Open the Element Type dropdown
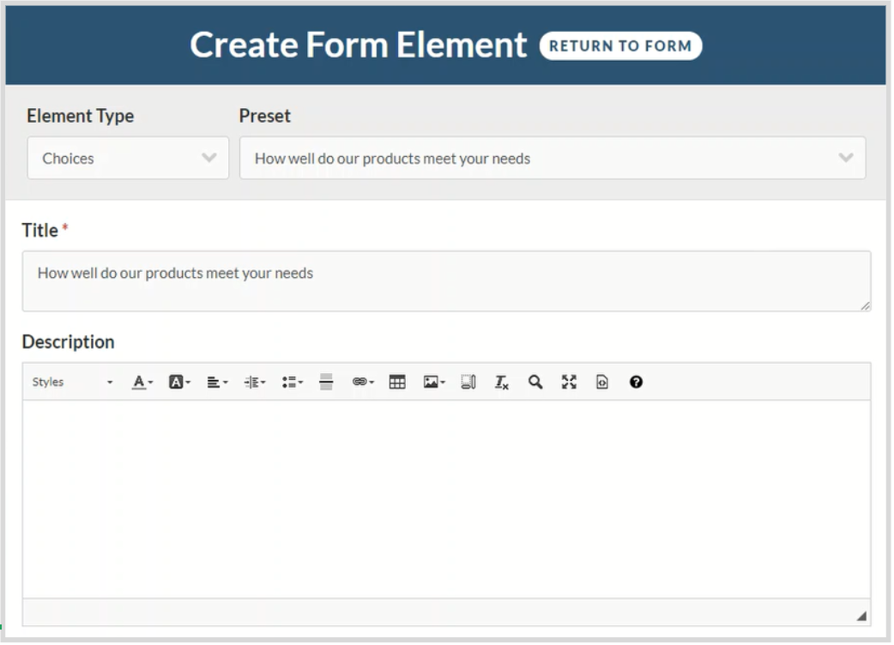The image size is (894, 645). pyautogui.click(x=129, y=158)
